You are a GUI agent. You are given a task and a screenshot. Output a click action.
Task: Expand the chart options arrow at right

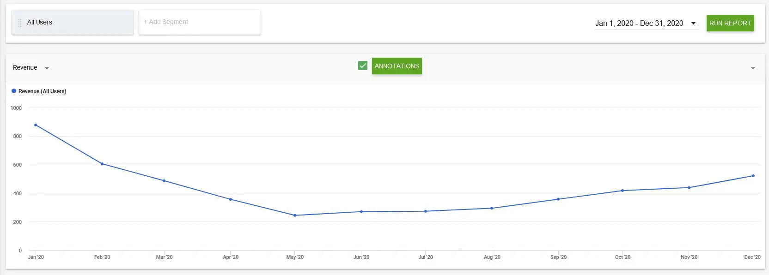pos(753,68)
